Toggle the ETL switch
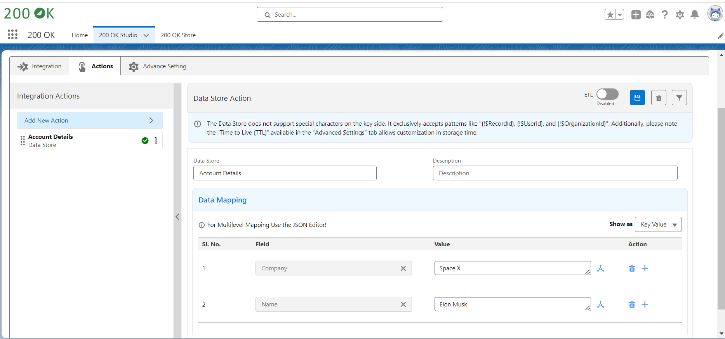The height and width of the screenshot is (339, 725). click(607, 94)
